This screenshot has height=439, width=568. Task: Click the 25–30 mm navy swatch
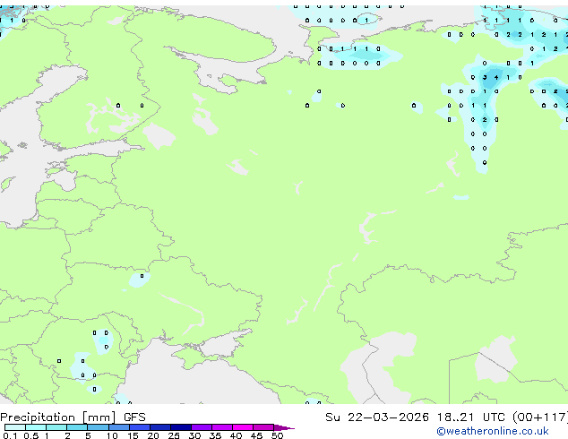click(181, 427)
